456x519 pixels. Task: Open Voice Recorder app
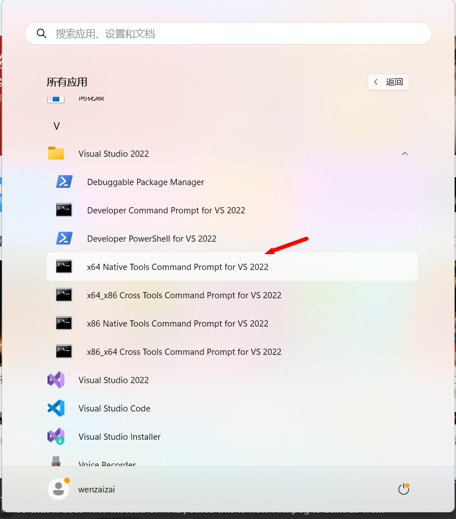[x=107, y=463]
